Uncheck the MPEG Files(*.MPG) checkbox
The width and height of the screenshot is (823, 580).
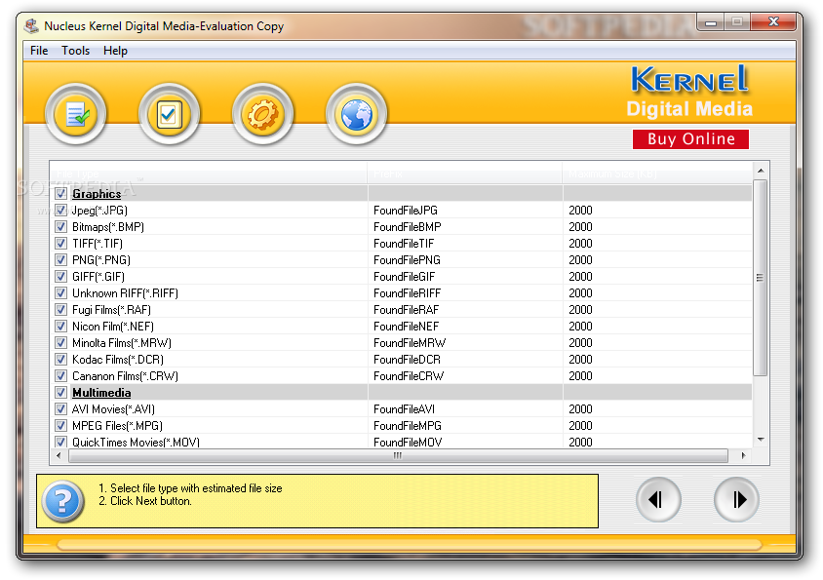(x=60, y=425)
